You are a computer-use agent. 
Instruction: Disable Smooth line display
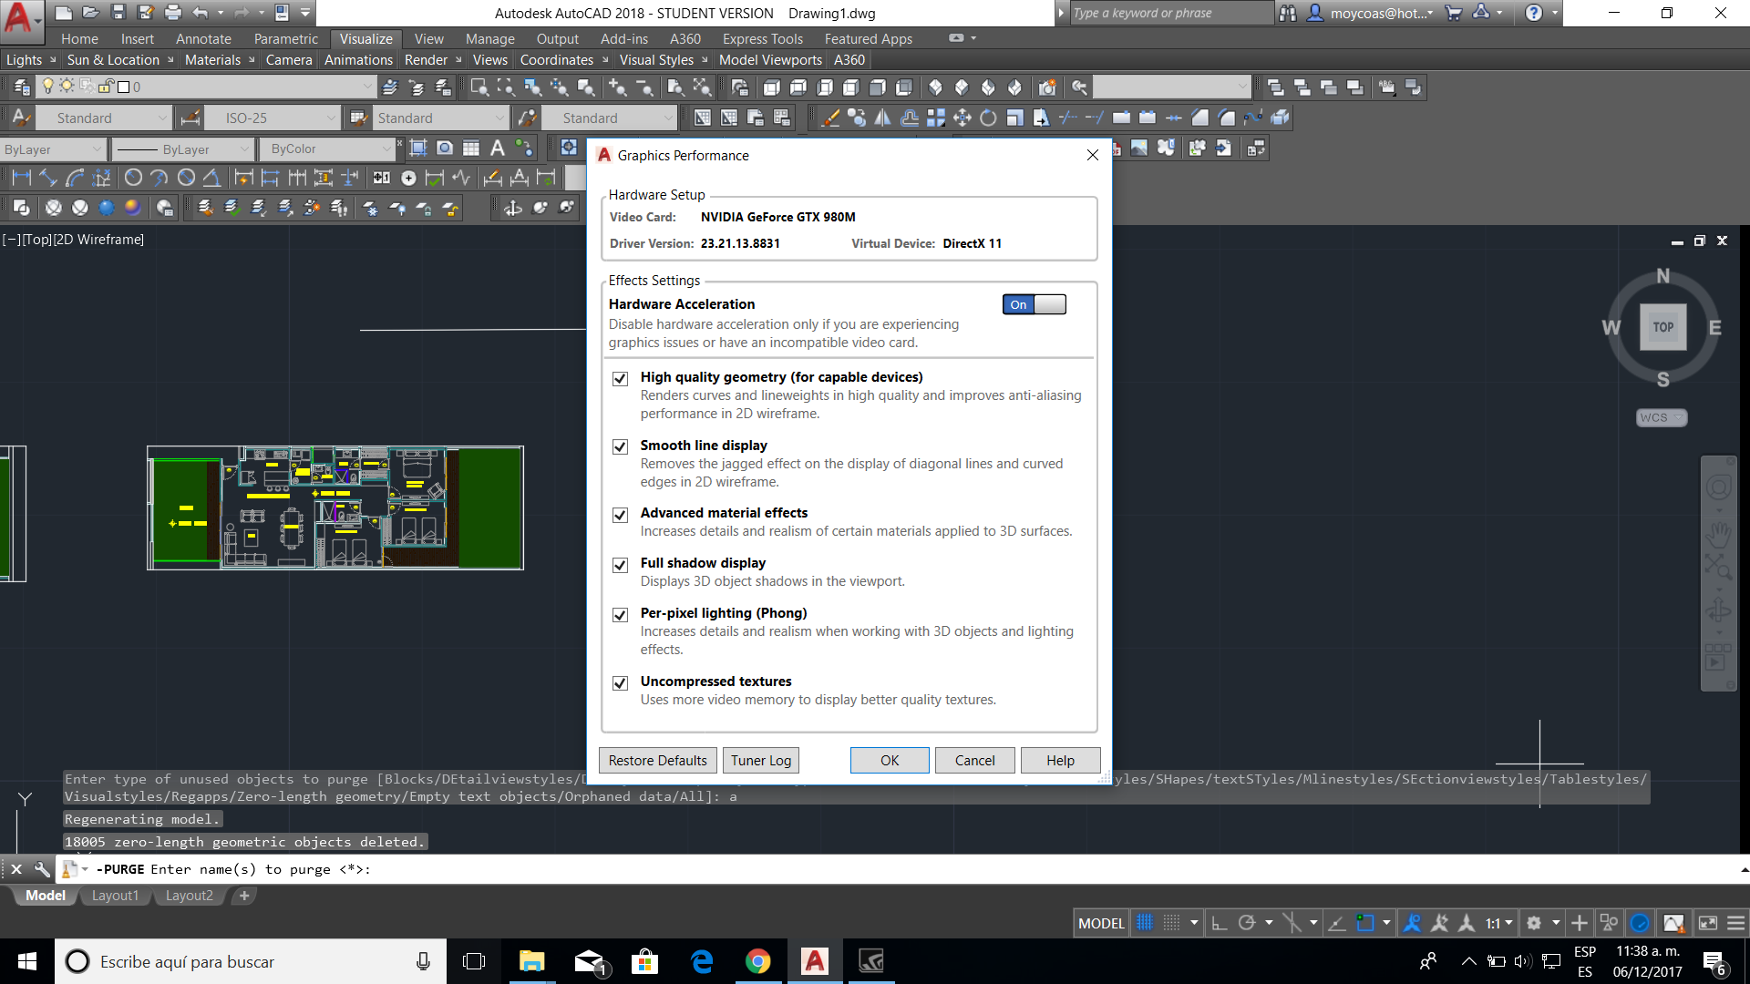pos(621,446)
